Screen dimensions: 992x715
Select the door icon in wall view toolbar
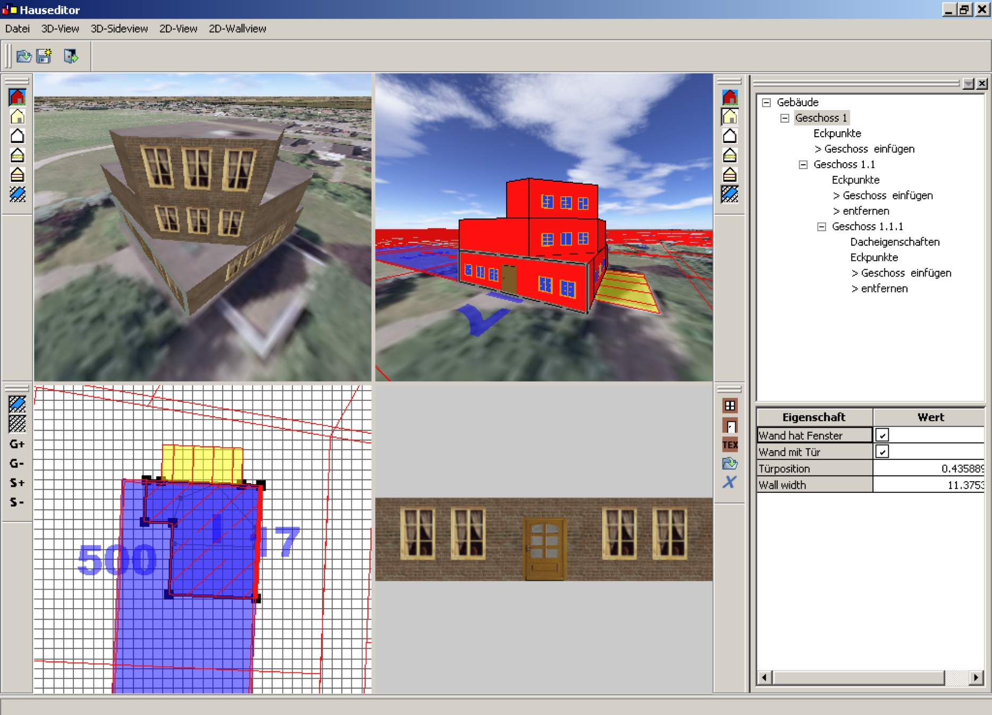click(729, 426)
